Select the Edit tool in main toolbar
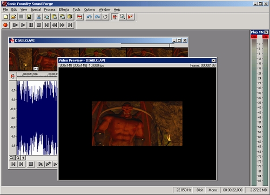Viewport: 270px width, 195px height. [x=114, y=17]
